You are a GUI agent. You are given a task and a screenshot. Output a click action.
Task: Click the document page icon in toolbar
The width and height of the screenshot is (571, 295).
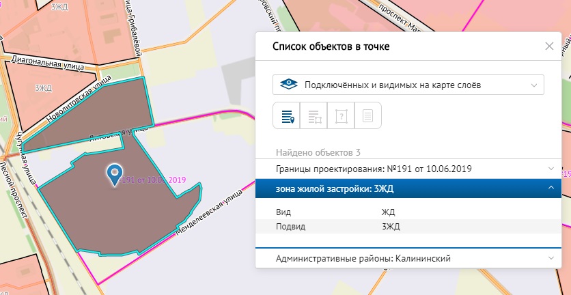tap(367, 116)
